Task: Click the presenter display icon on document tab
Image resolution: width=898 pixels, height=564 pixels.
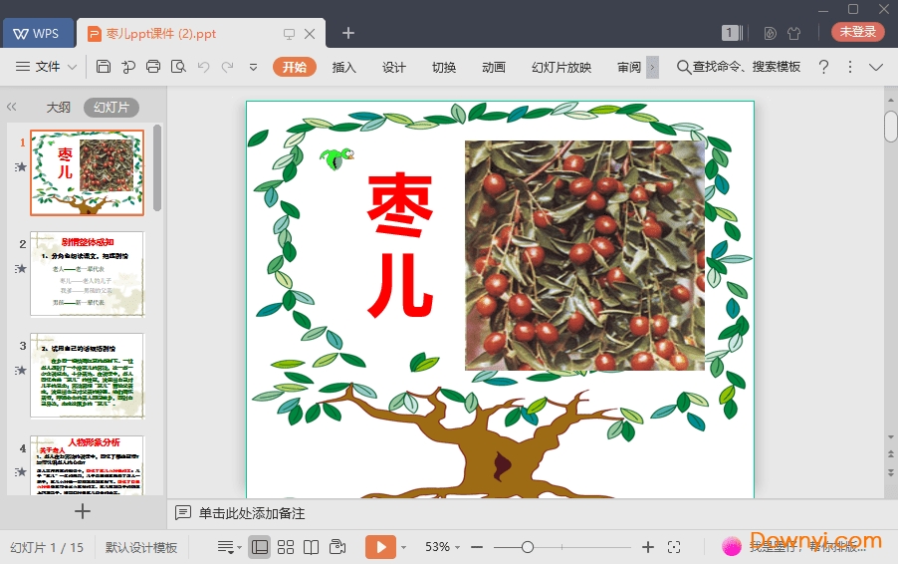Action: (x=290, y=34)
